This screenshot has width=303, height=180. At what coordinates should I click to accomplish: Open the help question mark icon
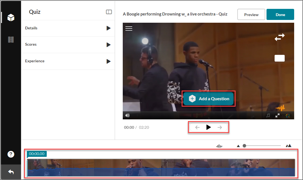[11, 154]
